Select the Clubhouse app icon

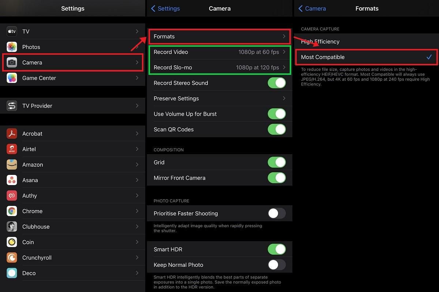click(12, 227)
